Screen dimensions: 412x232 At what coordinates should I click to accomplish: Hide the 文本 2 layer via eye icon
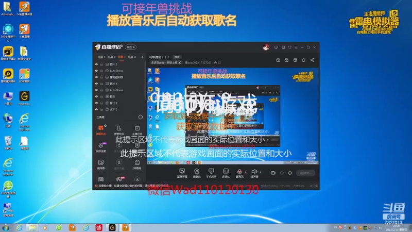pos(96,109)
